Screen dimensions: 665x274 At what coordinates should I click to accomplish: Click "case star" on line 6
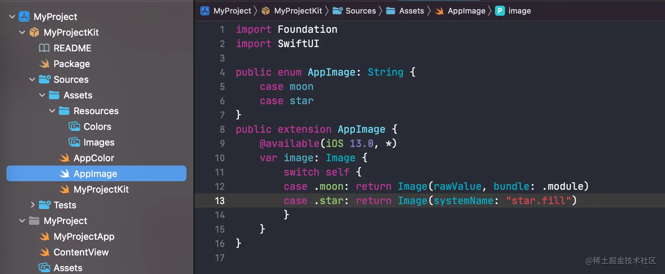point(286,101)
